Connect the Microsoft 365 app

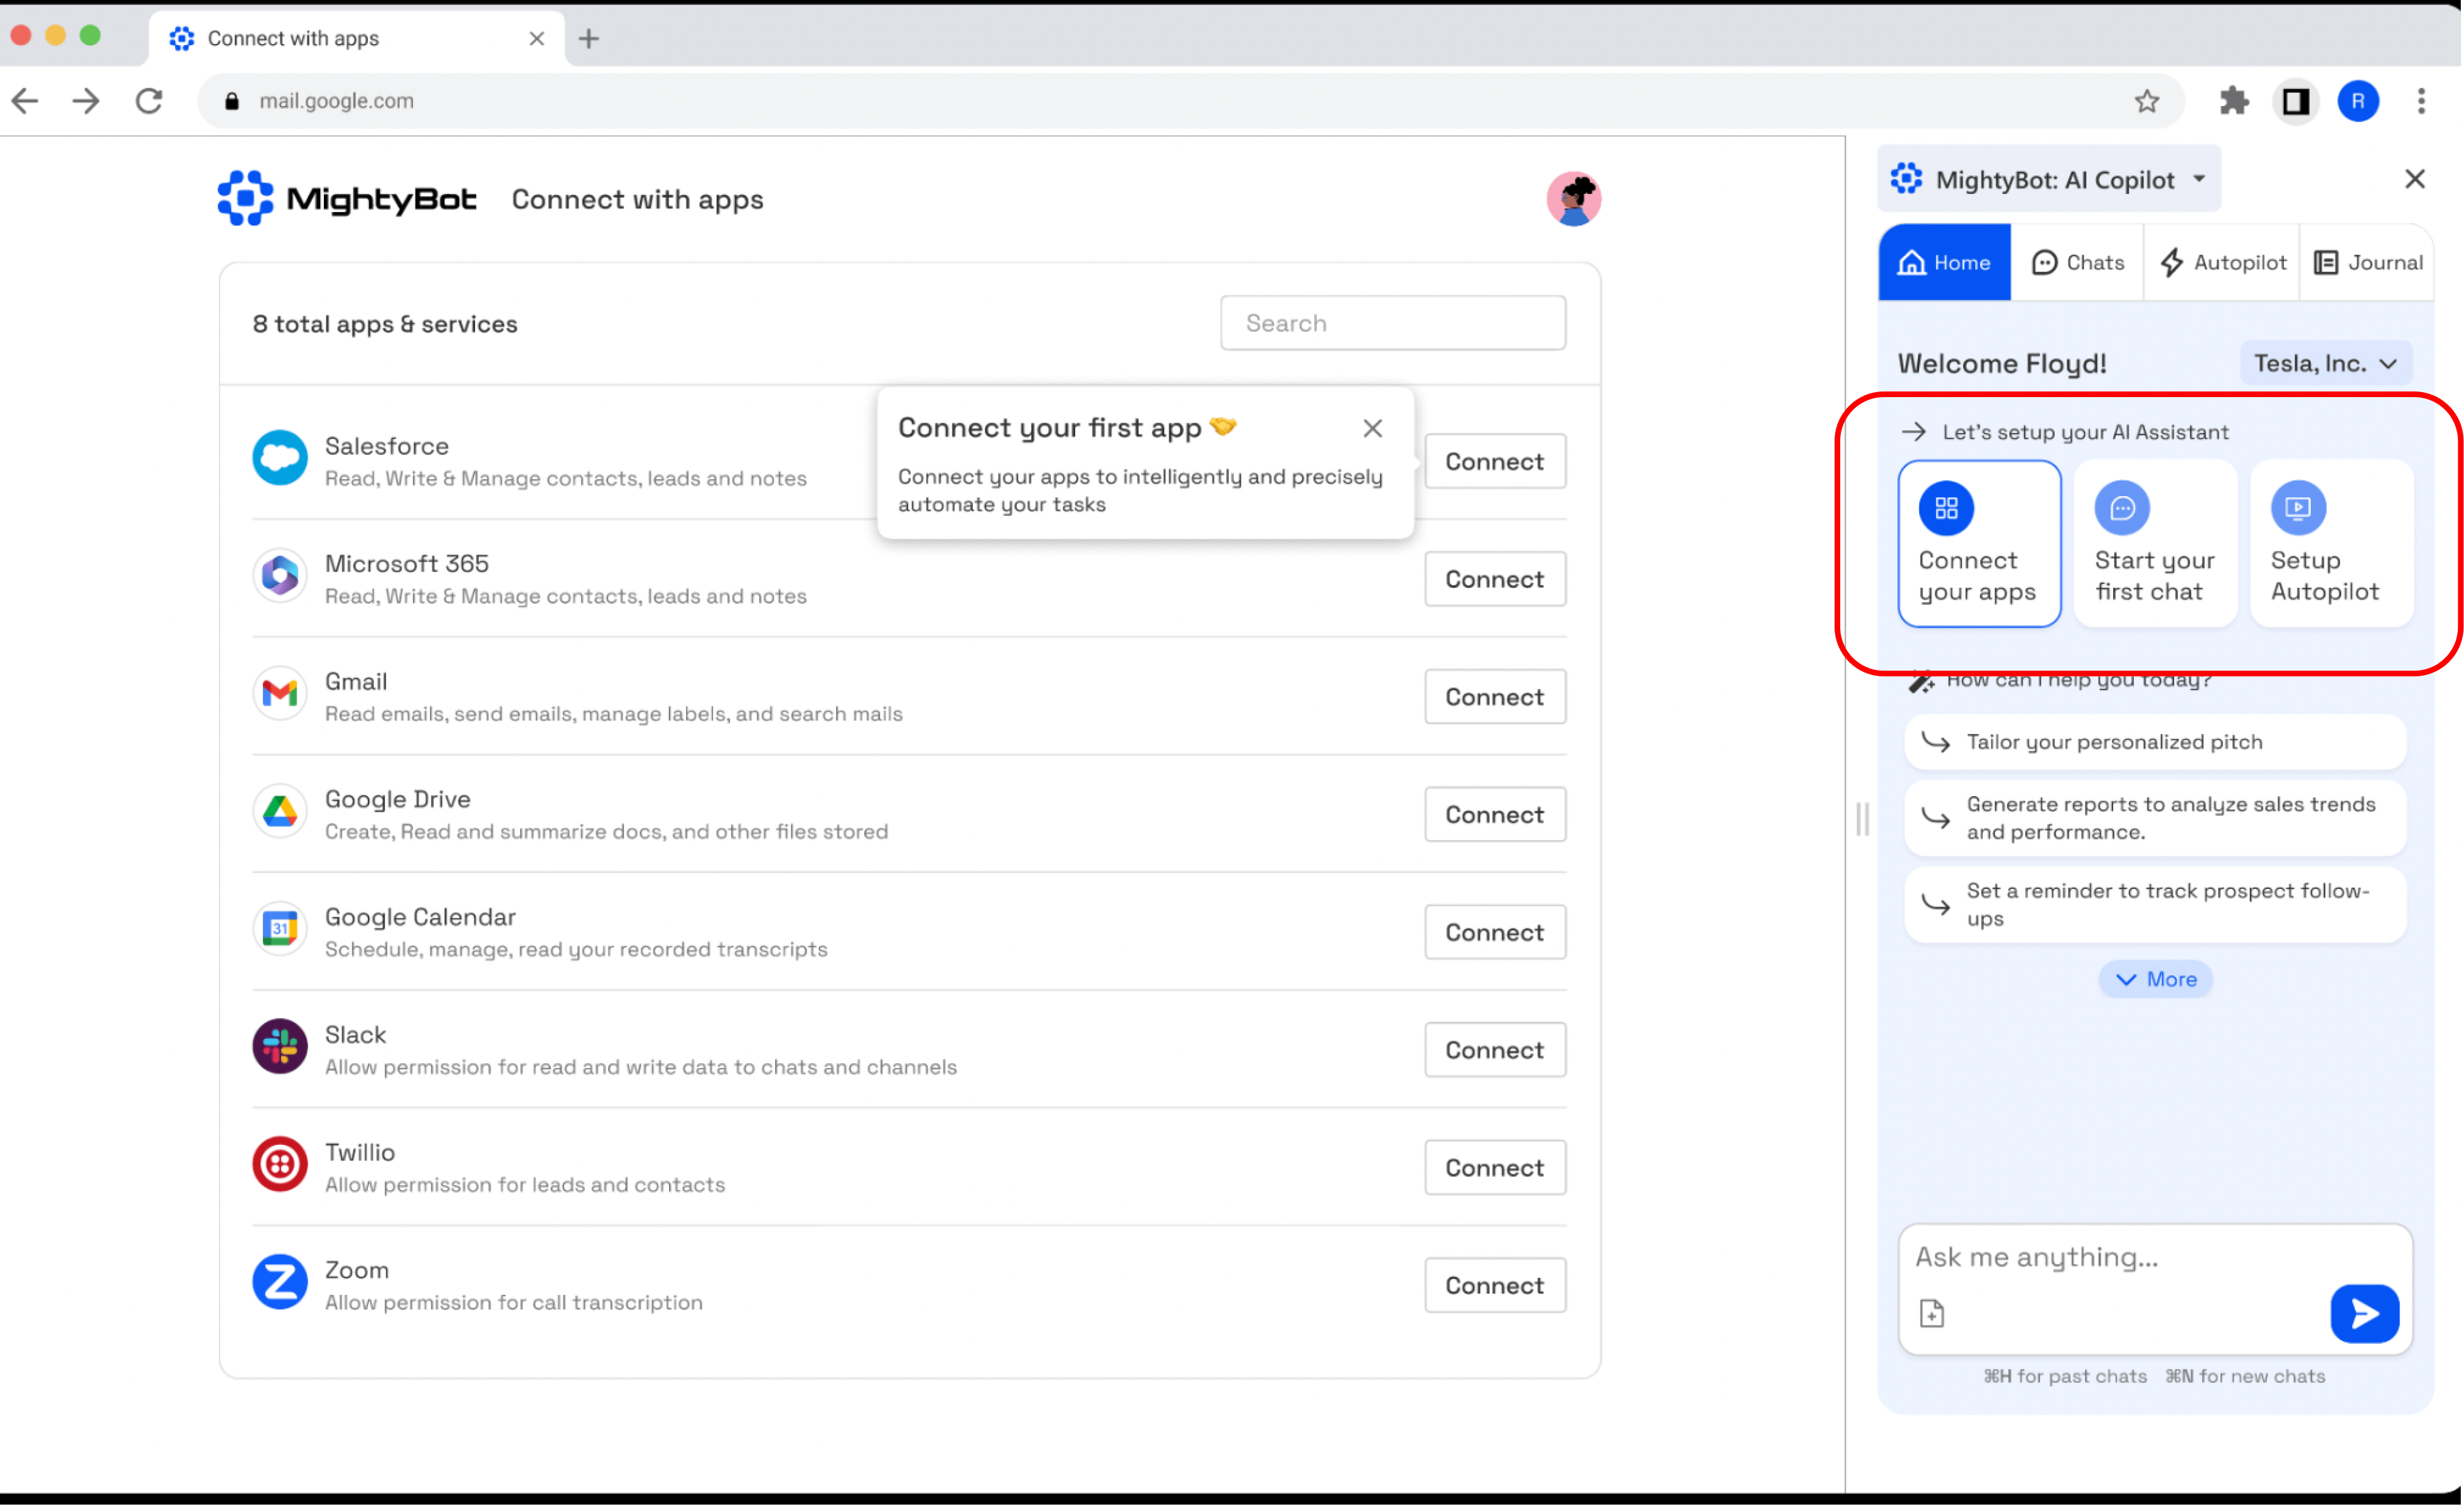click(1494, 578)
